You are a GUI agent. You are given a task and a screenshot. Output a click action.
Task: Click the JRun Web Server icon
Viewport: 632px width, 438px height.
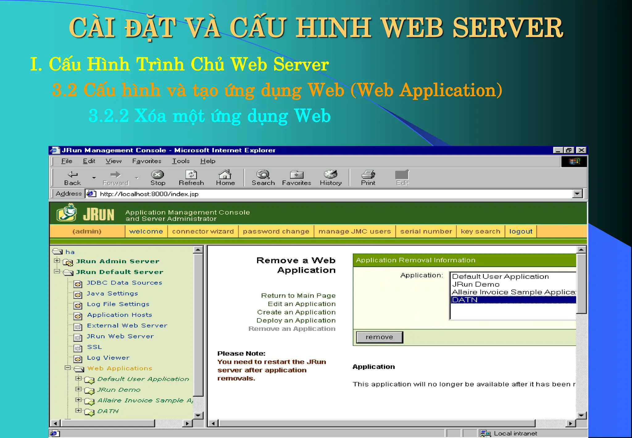(x=78, y=338)
